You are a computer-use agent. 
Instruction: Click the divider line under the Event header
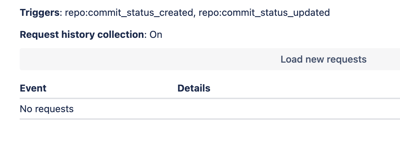click(x=210, y=98)
